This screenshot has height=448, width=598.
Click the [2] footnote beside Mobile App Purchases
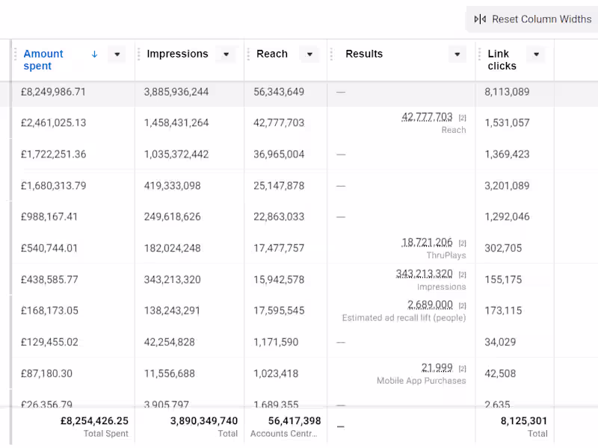[x=462, y=369]
